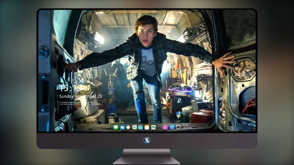Open the Maps app in the dock
The width and height of the screenshot is (294, 165).
(134, 127)
